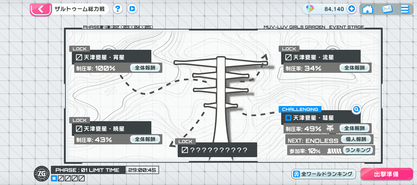The image size is (417, 185).
Task: Tap the CHALLENGING status tag
Action: point(300,109)
